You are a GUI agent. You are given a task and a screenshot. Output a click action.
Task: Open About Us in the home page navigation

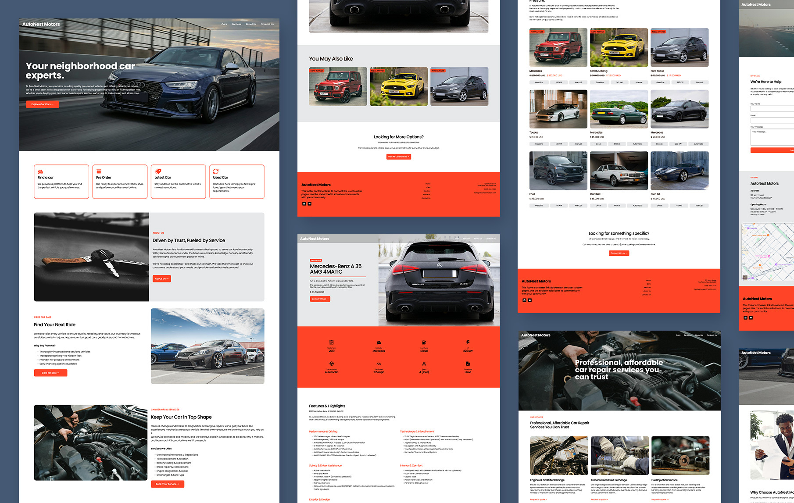coord(251,24)
